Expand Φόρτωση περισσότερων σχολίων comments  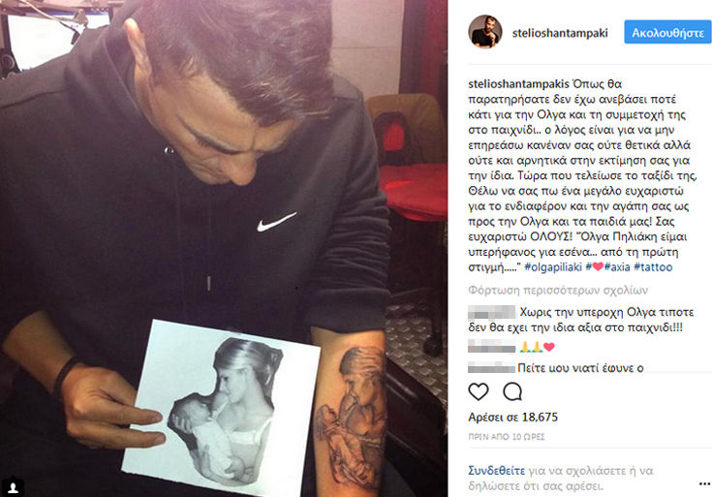(x=558, y=291)
